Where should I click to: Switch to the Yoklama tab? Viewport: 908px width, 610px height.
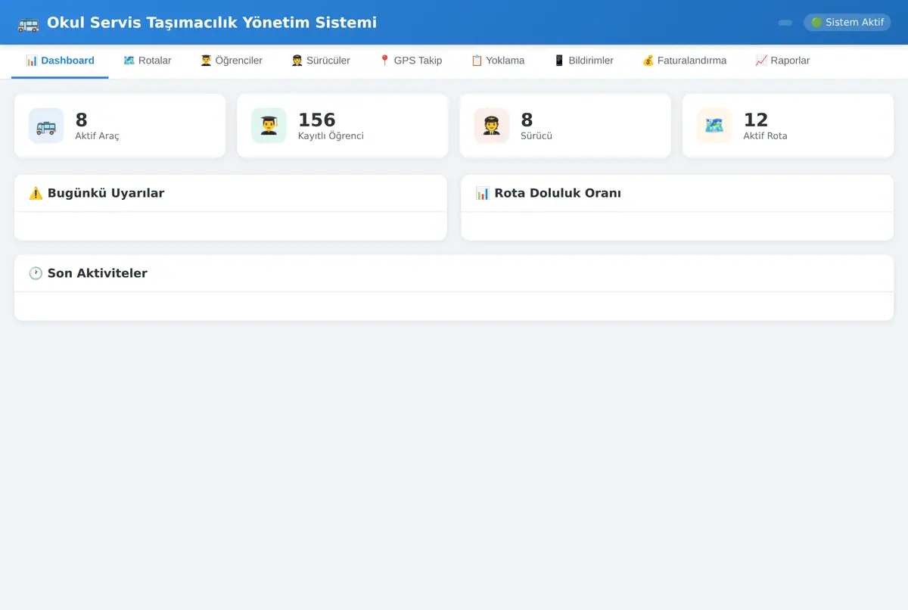pos(498,61)
